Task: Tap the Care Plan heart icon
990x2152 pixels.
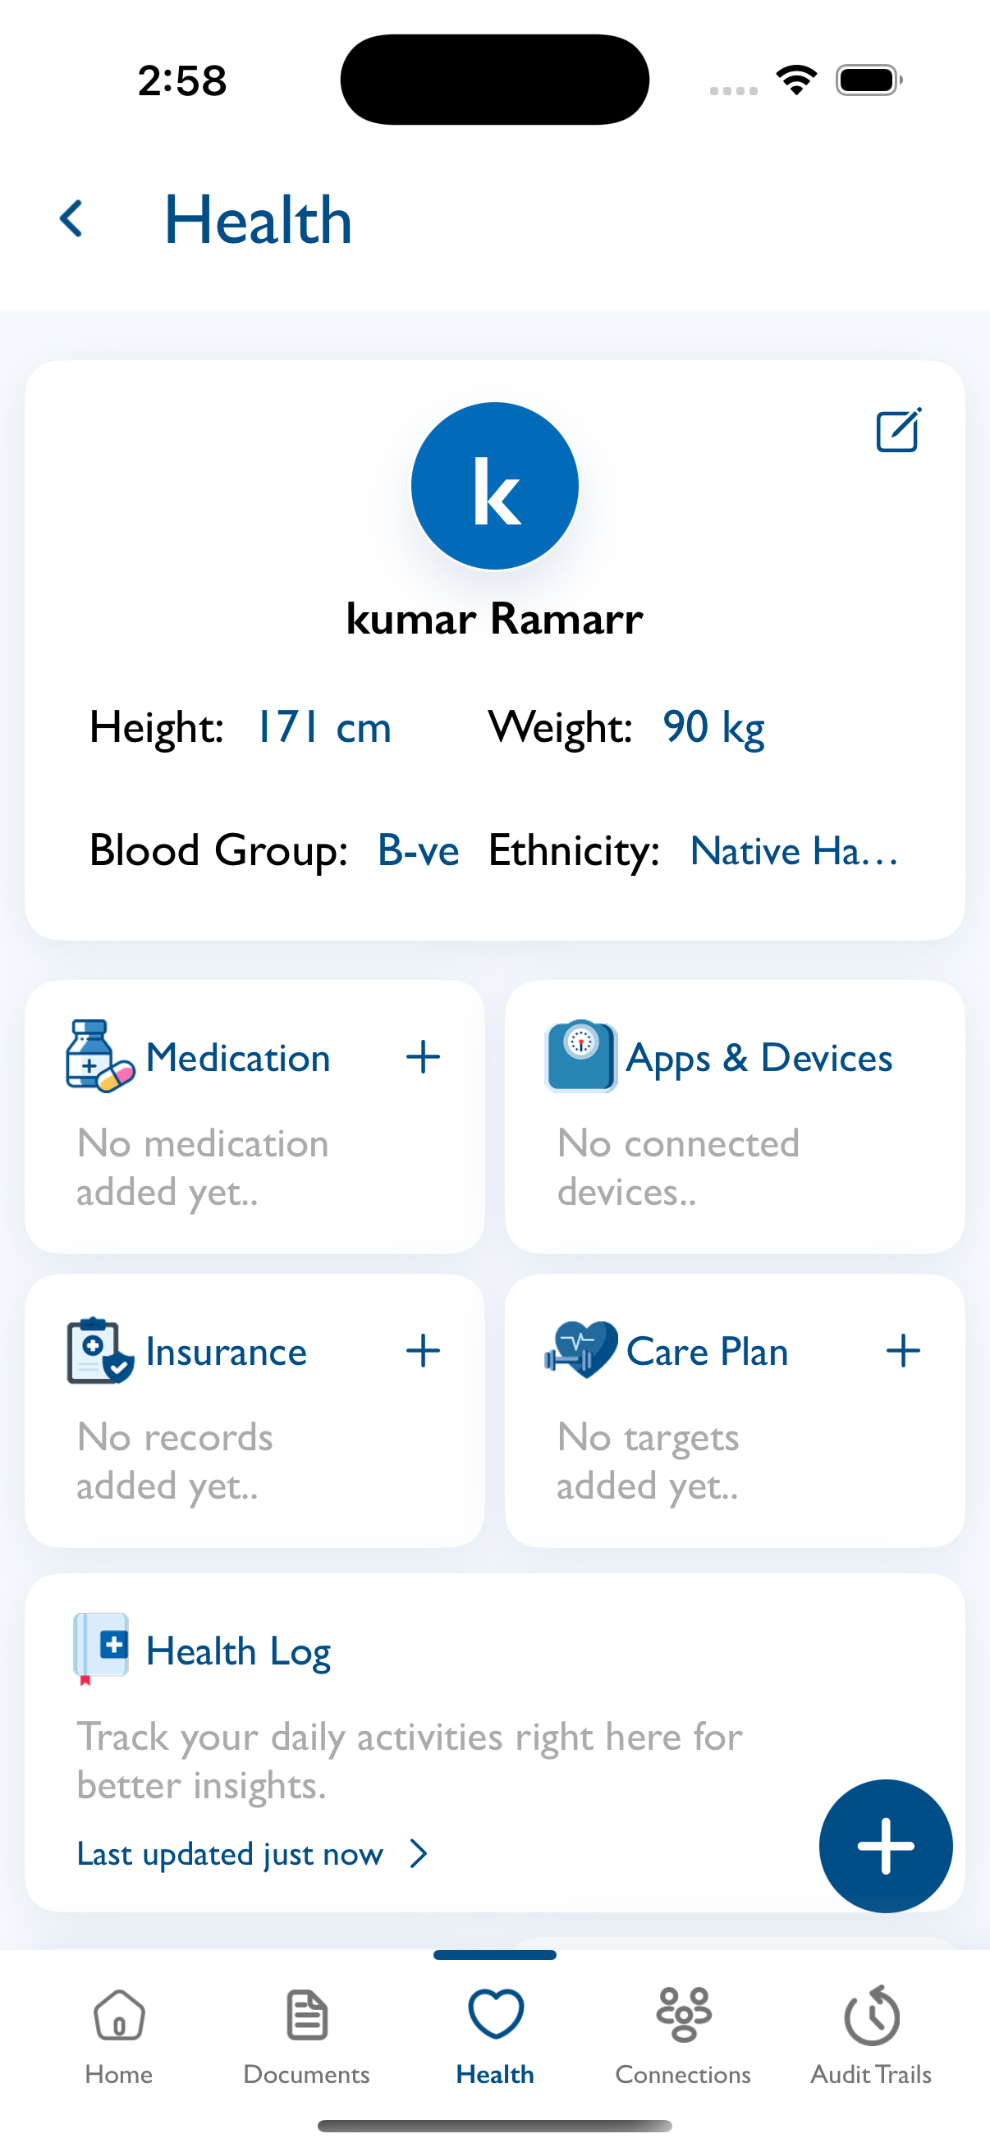Action: click(580, 1349)
